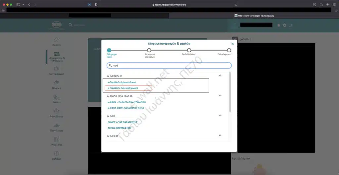This screenshot has width=339, height=175.
Task: Open Μεταφορές & Πληρωμές in the sidebar
Action: pos(57,57)
